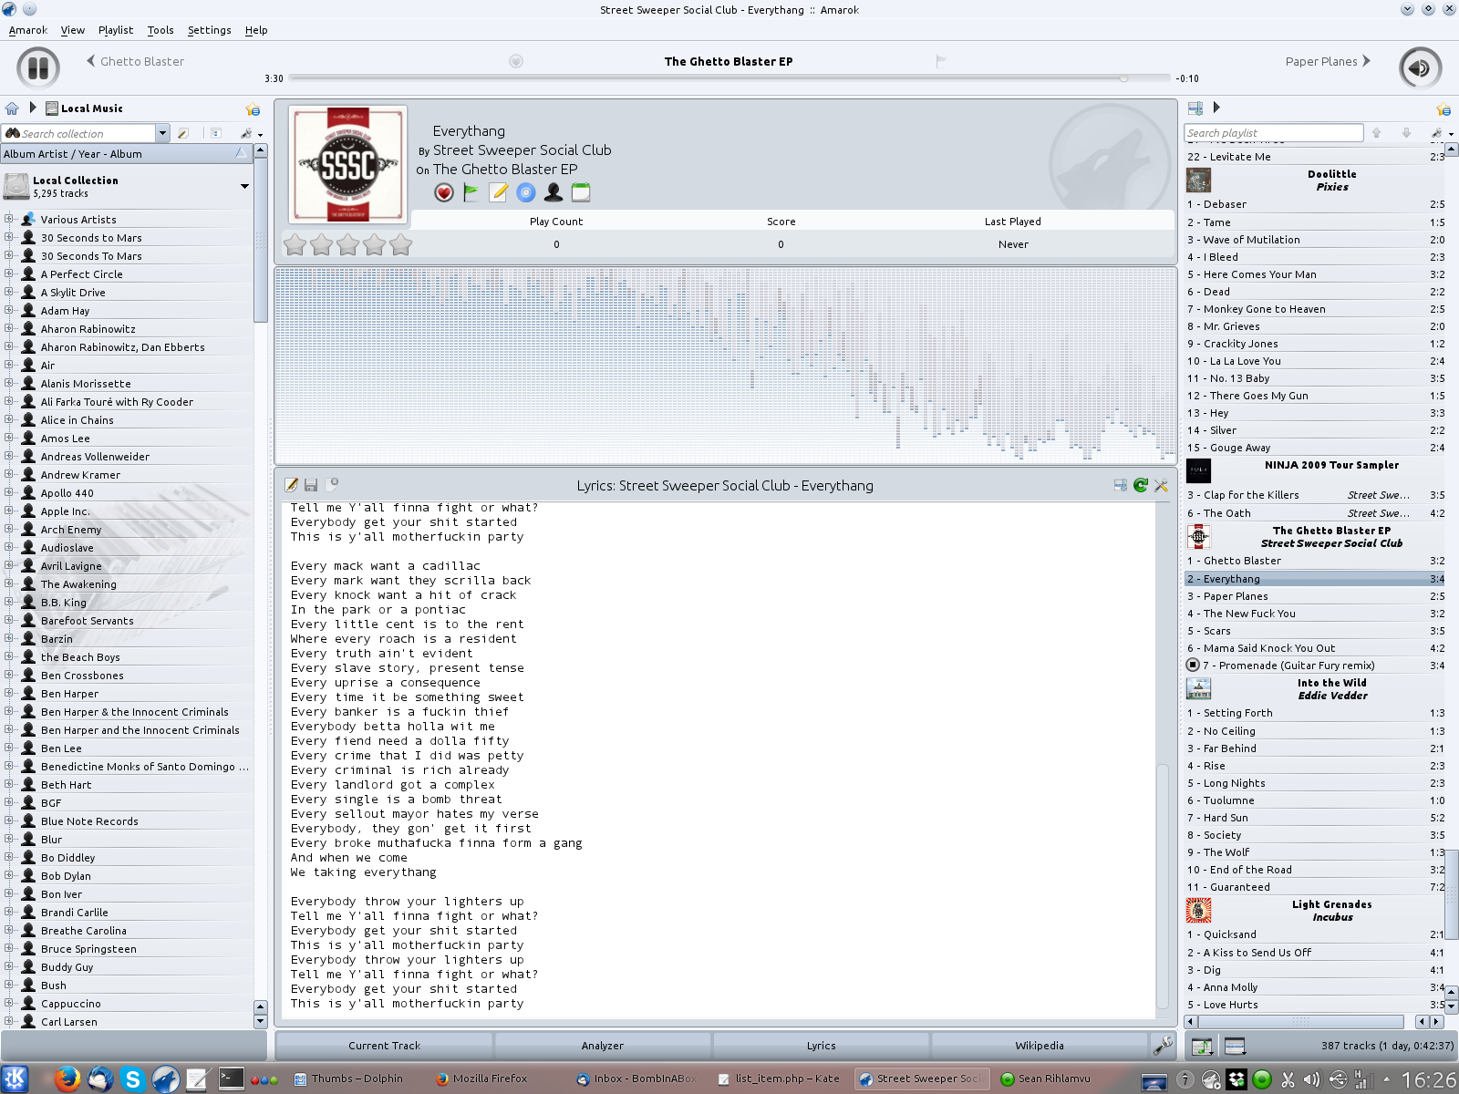
Task: Open lyrics applet settings wrench icon
Action: [1161, 485]
